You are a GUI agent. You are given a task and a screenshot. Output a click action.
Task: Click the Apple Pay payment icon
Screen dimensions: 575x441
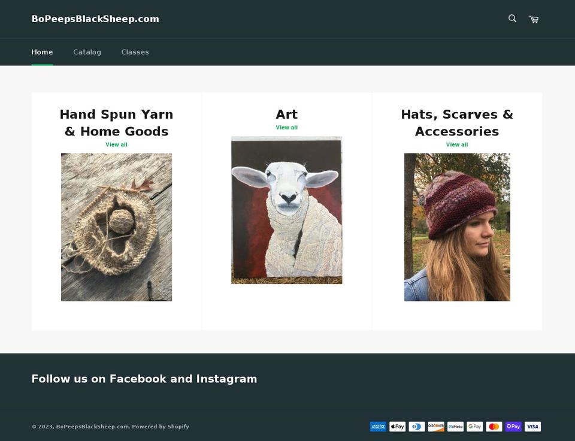[398, 427]
